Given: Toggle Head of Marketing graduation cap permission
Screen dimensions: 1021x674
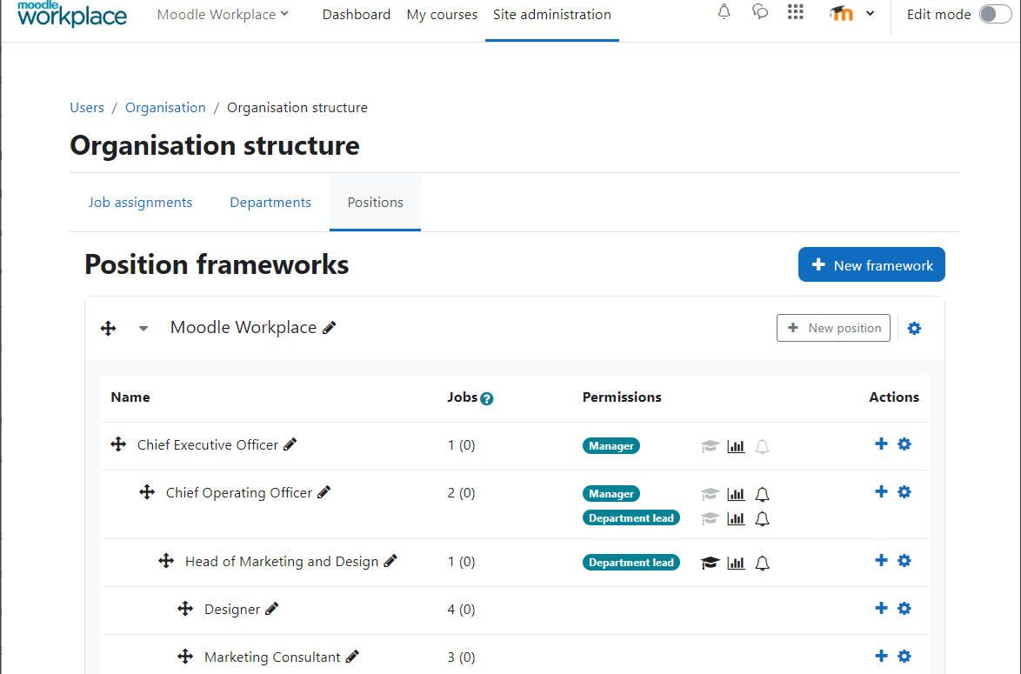Looking at the screenshot, I should 710,563.
